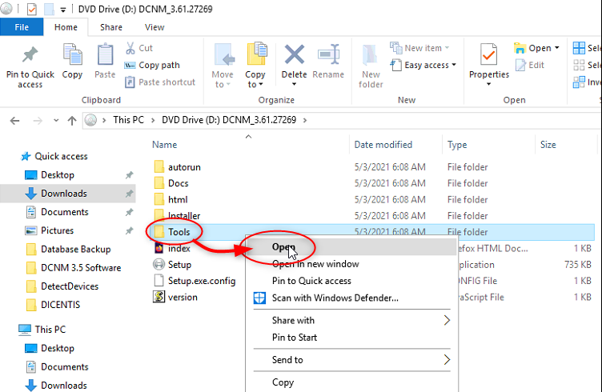Click Edit in the Open group
Image resolution: width=602 pixels, height=392 pixels.
point(530,66)
